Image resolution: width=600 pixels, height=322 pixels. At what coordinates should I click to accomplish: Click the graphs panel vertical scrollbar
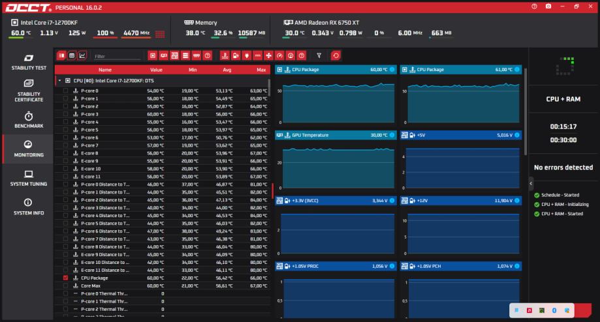526,111
